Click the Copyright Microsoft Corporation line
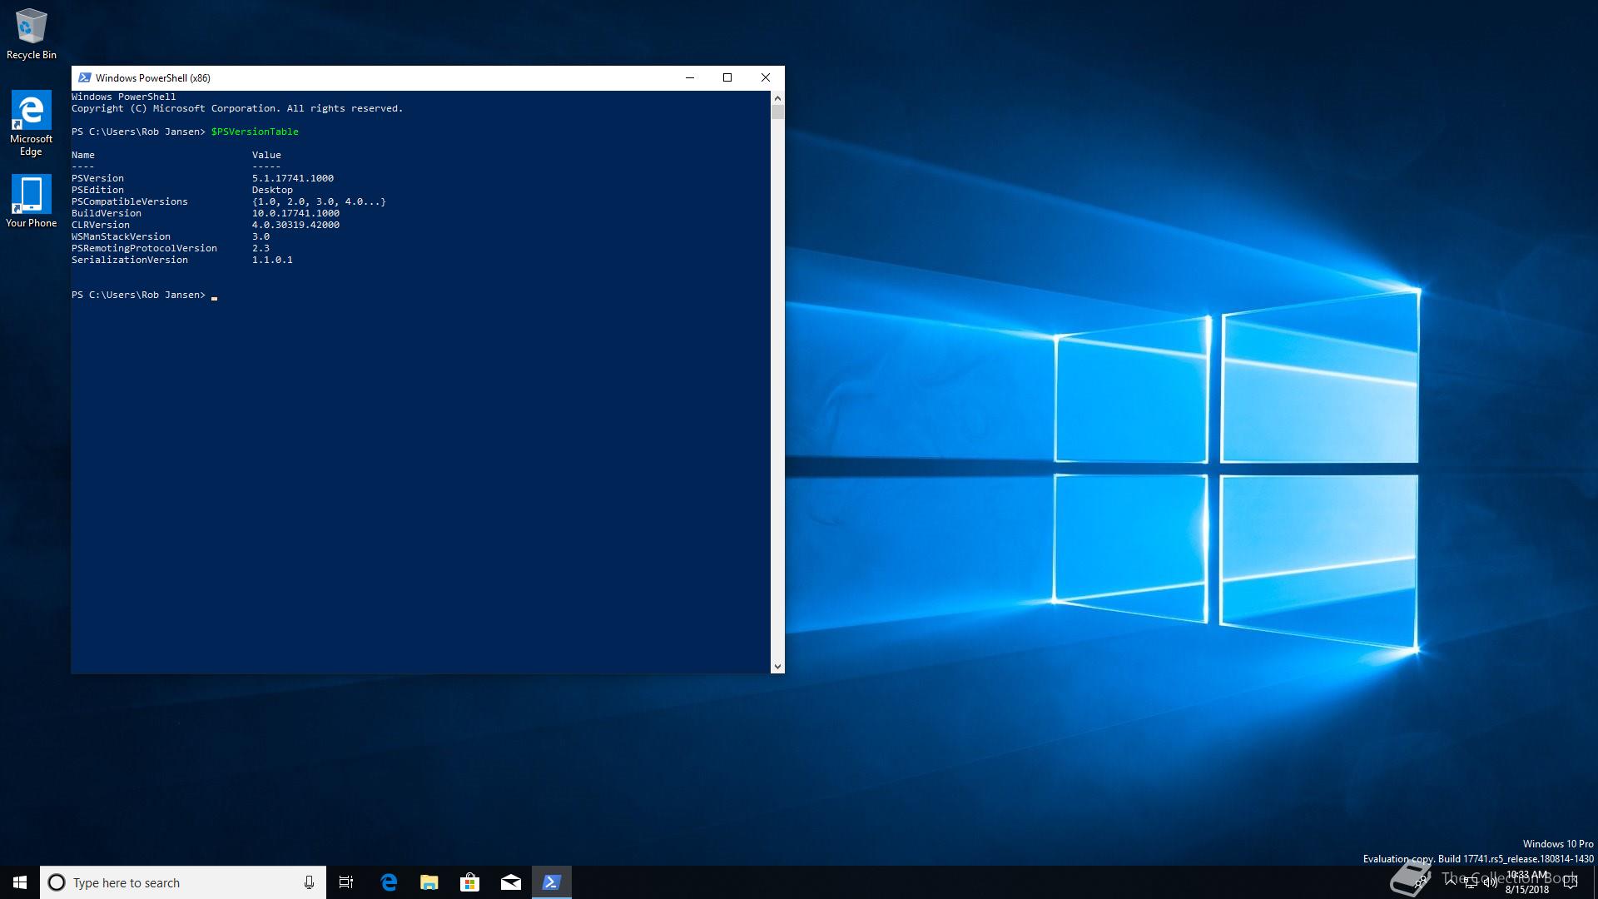The width and height of the screenshot is (1598, 899). pos(237,108)
